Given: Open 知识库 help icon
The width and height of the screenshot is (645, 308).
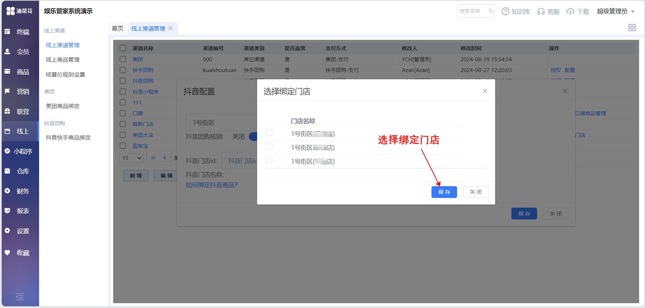Looking at the screenshot, I should pyautogui.click(x=506, y=11).
